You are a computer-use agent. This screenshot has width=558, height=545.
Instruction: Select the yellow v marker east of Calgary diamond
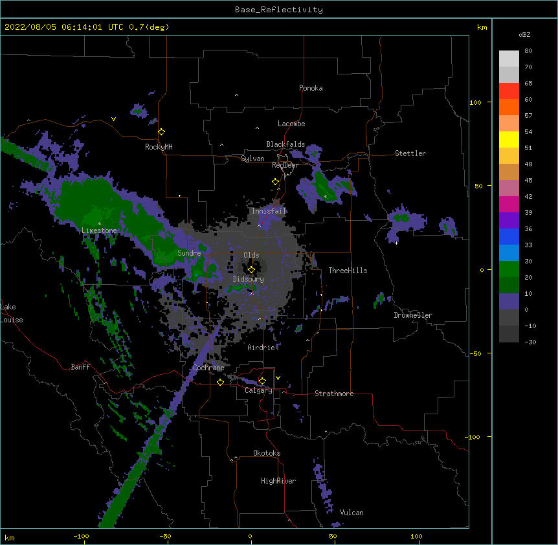tap(278, 378)
